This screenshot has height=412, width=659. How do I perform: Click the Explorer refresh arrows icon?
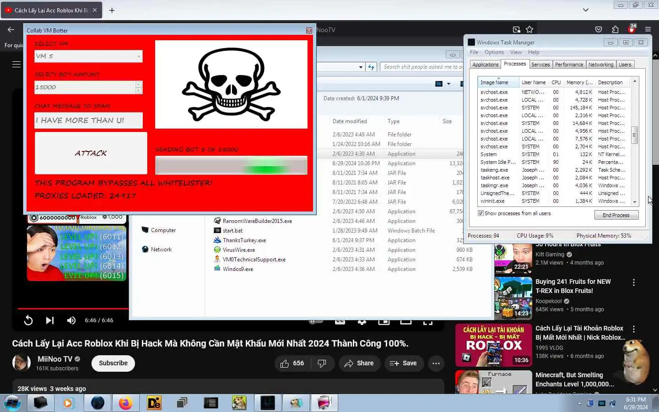pos(371,67)
